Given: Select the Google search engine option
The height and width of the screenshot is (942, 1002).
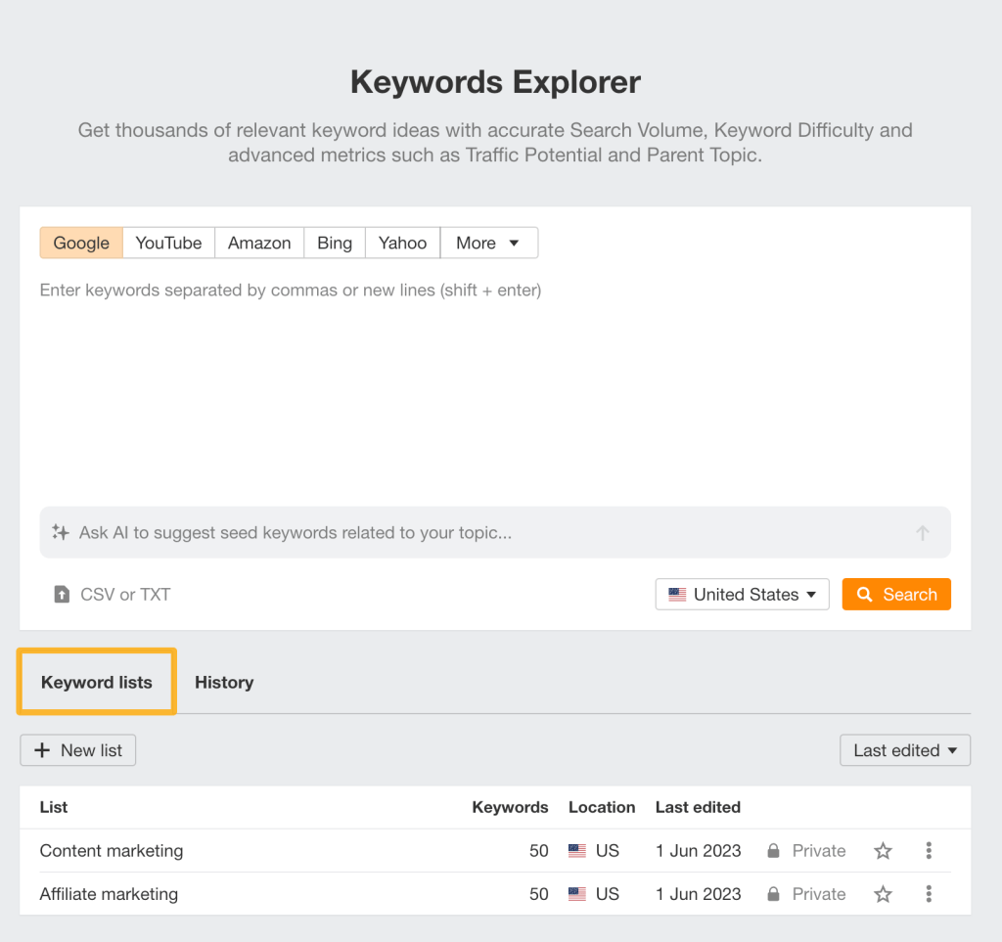Looking at the screenshot, I should (x=80, y=242).
